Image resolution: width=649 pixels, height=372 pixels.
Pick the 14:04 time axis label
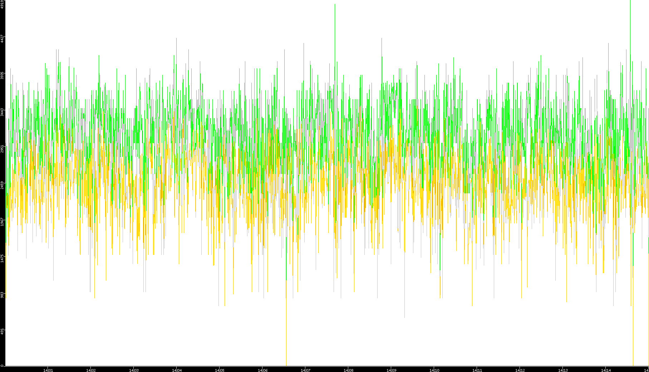pos(177,370)
